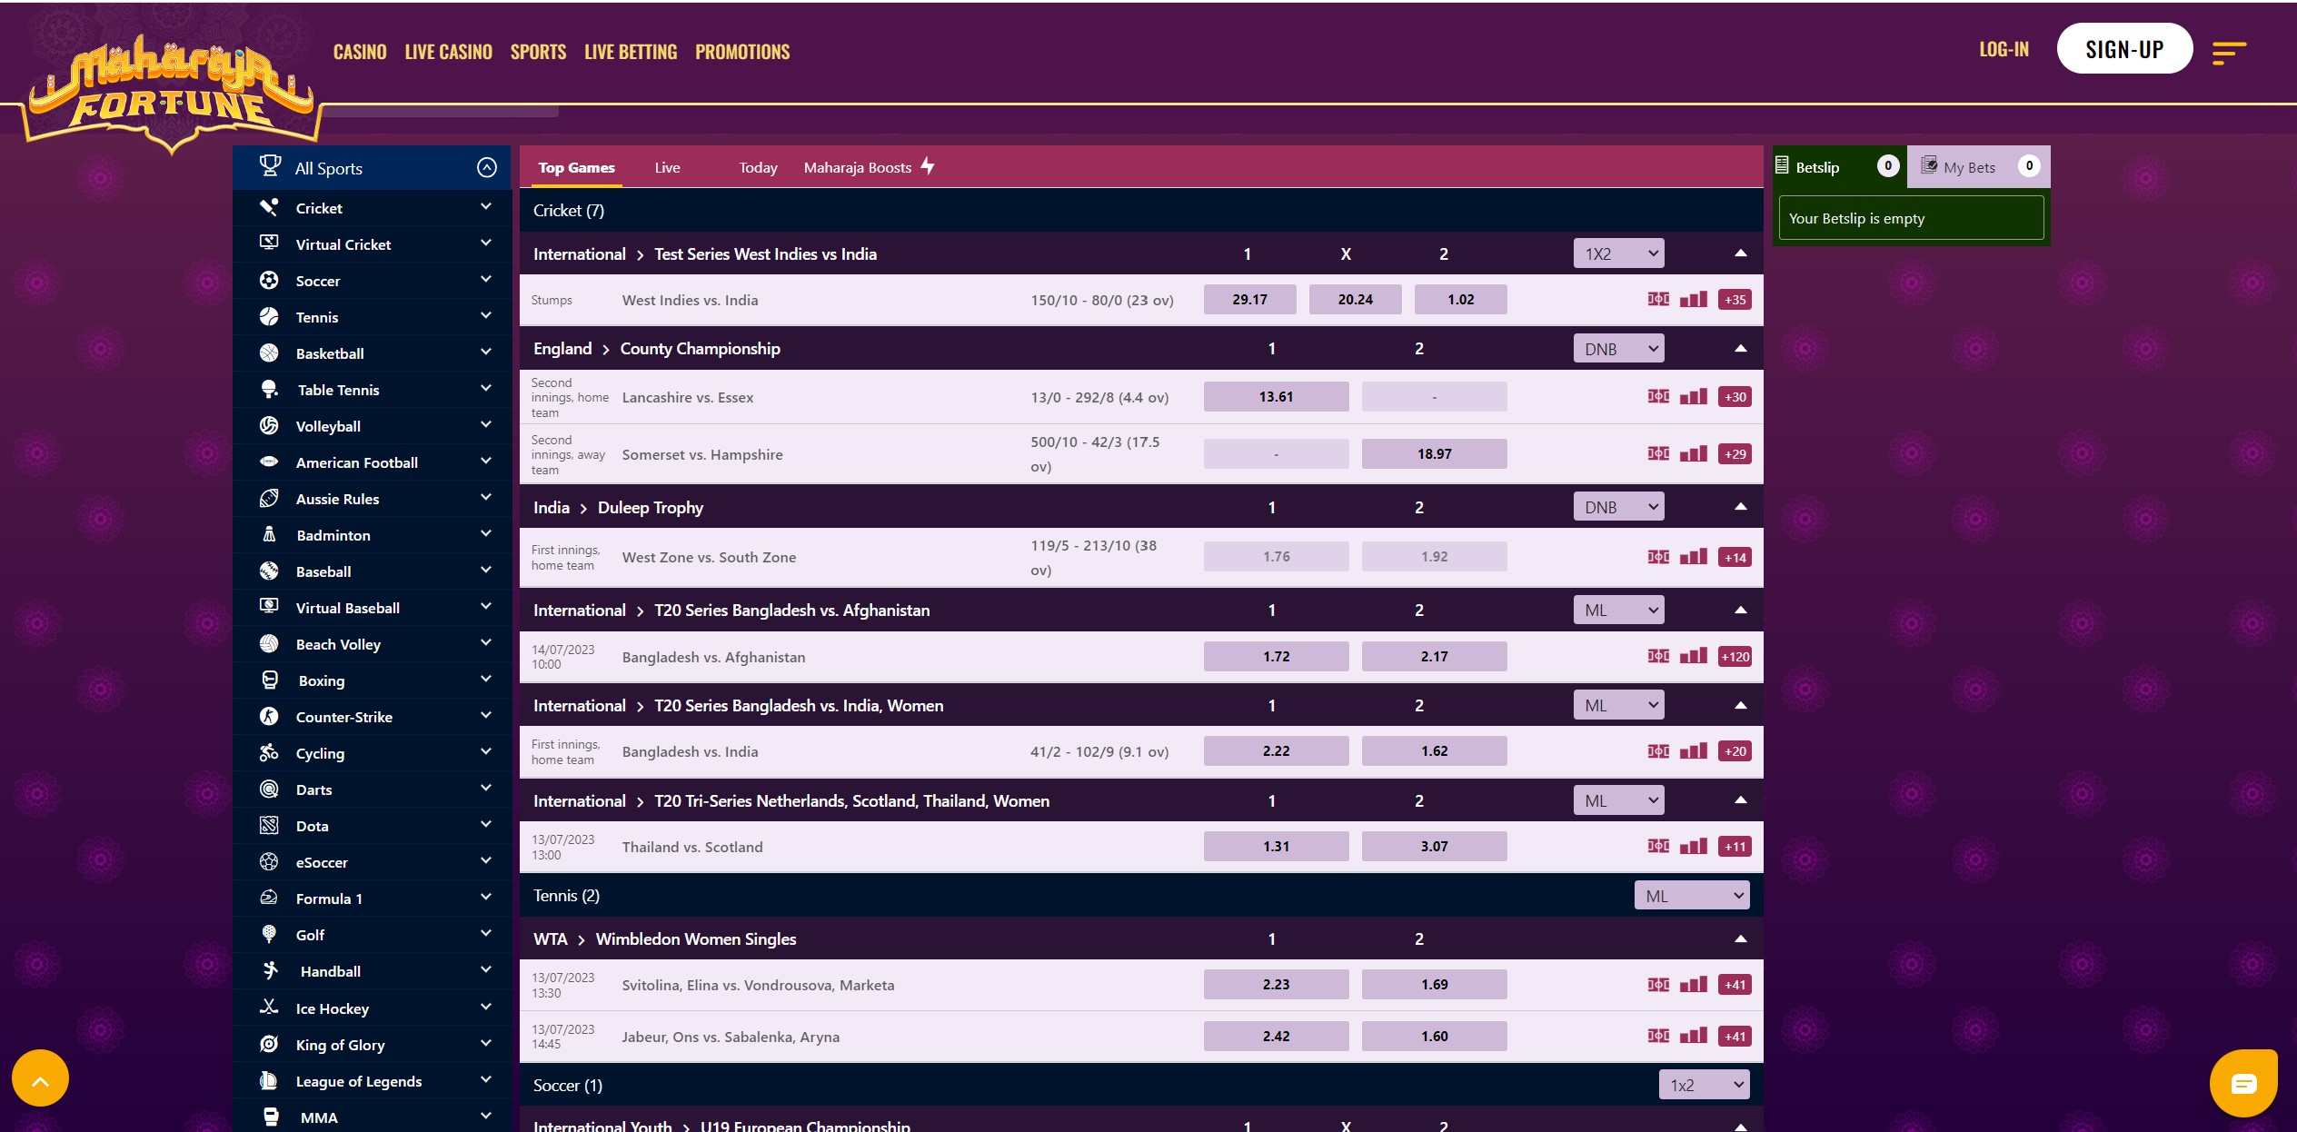Bet on West Indies at odds 29.17
2297x1132 pixels.
pos(1249,299)
